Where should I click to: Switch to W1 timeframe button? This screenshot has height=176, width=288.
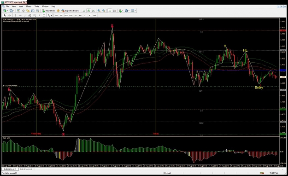(90, 15)
